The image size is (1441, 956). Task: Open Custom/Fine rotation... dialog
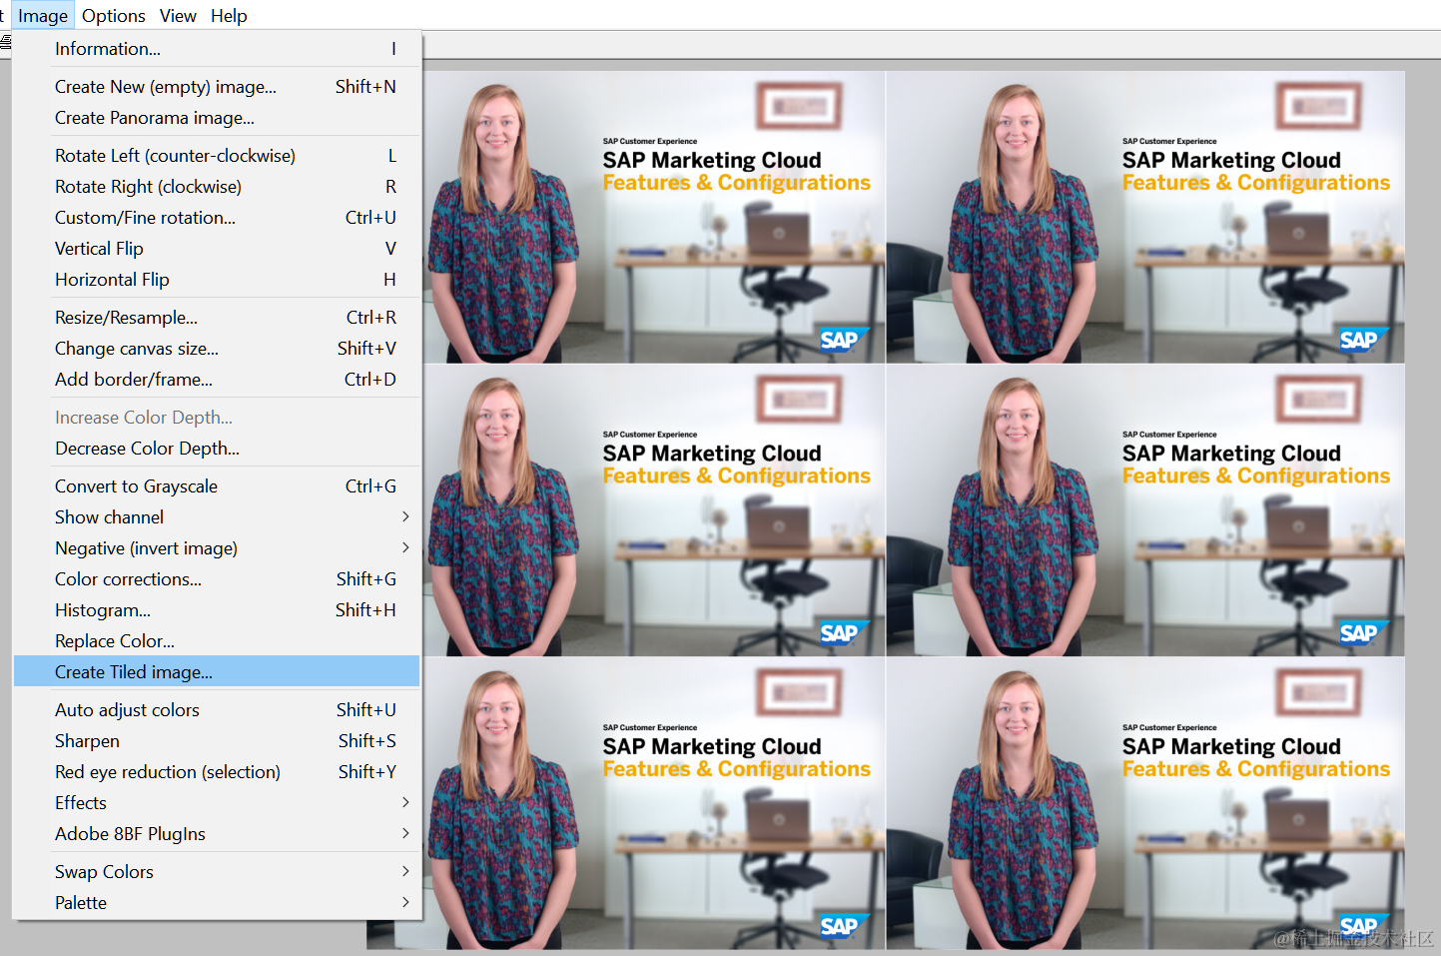coord(217,218)
